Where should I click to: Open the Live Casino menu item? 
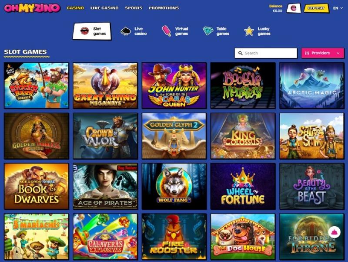104,8
